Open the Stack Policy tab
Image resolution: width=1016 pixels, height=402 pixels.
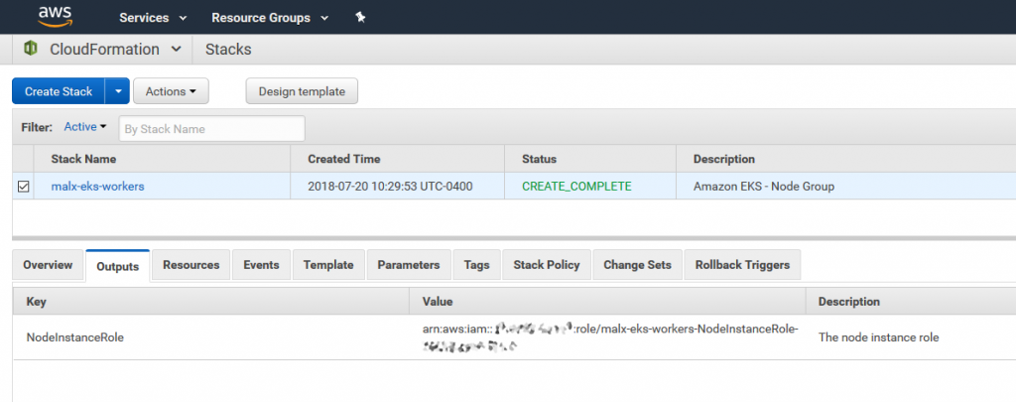point(547,265)
